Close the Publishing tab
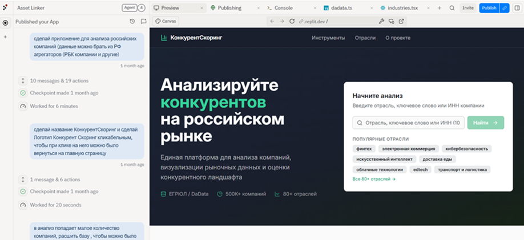Screen dimensions: 524x240 pos(259,8)
